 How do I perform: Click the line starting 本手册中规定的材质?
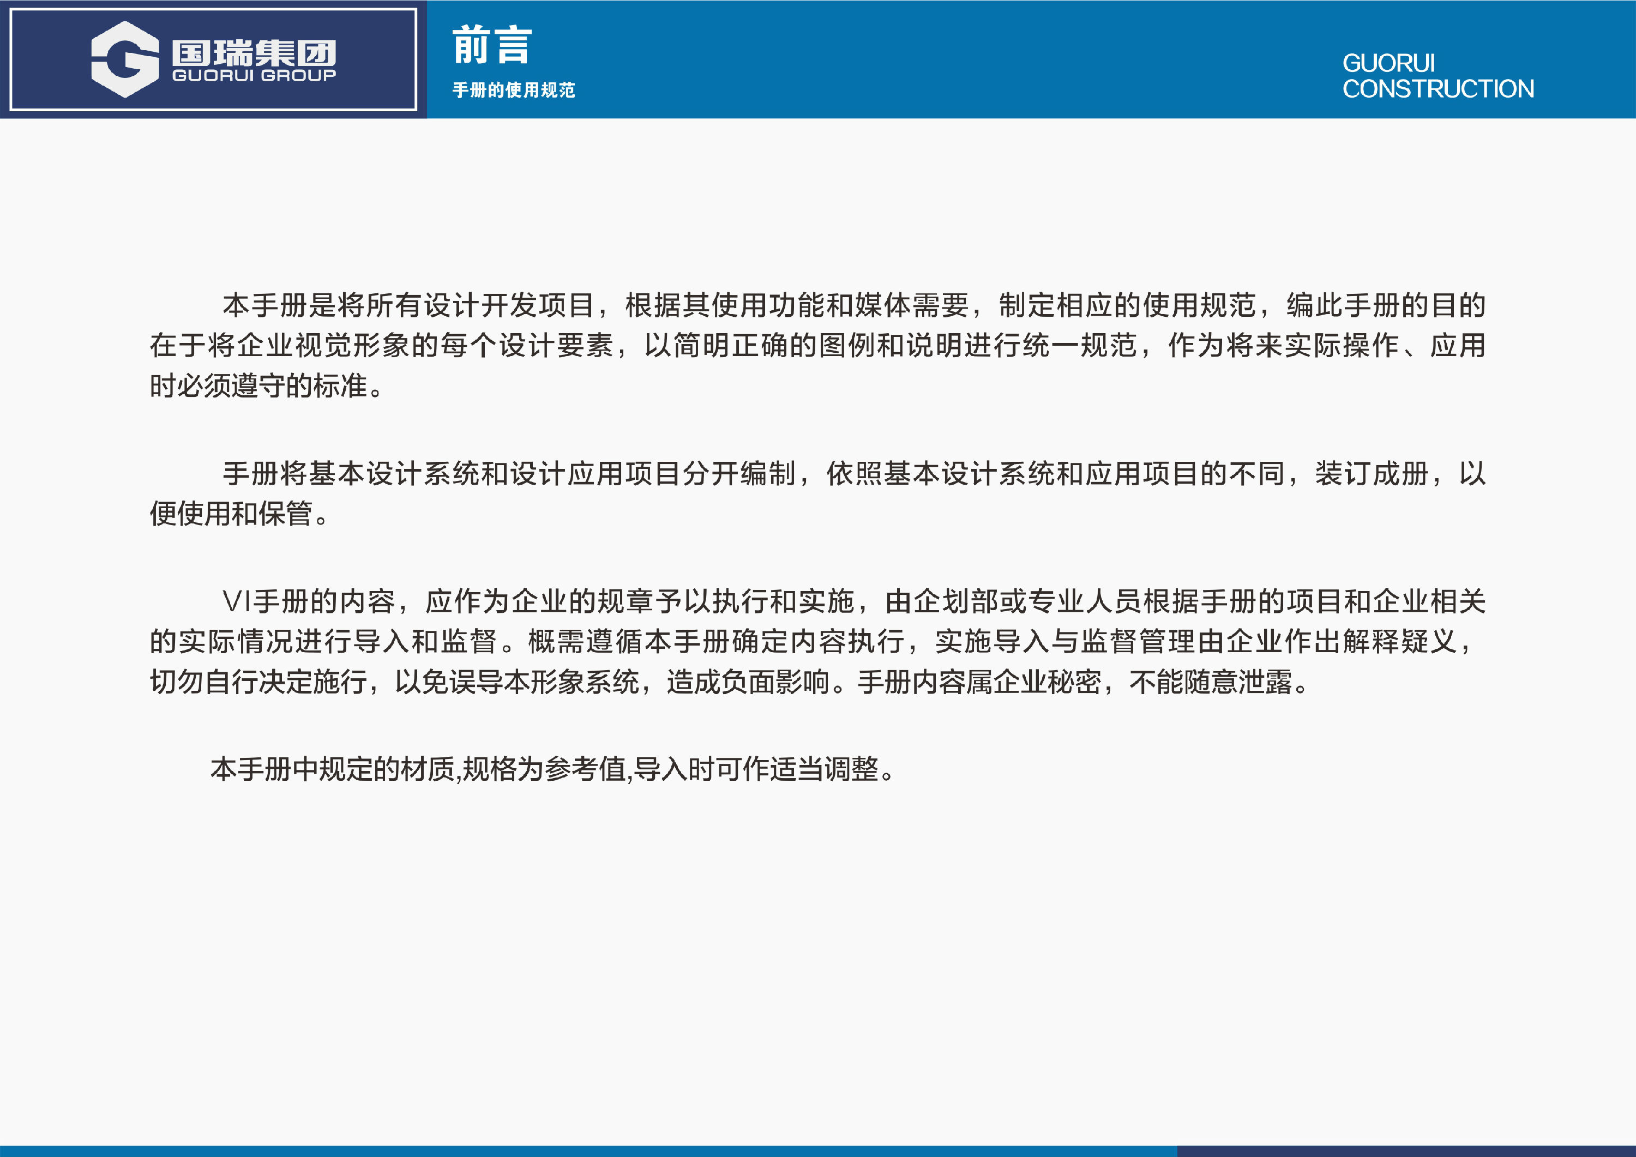(552, 769)
